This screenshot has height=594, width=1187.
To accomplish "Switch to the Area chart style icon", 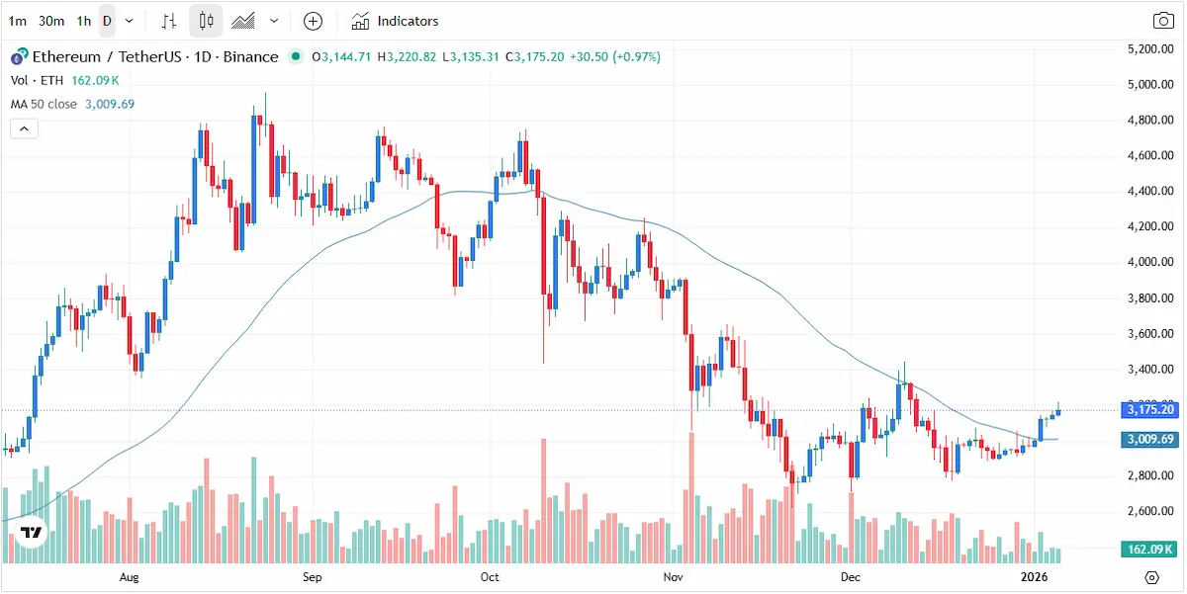I will tap(242, 21).
